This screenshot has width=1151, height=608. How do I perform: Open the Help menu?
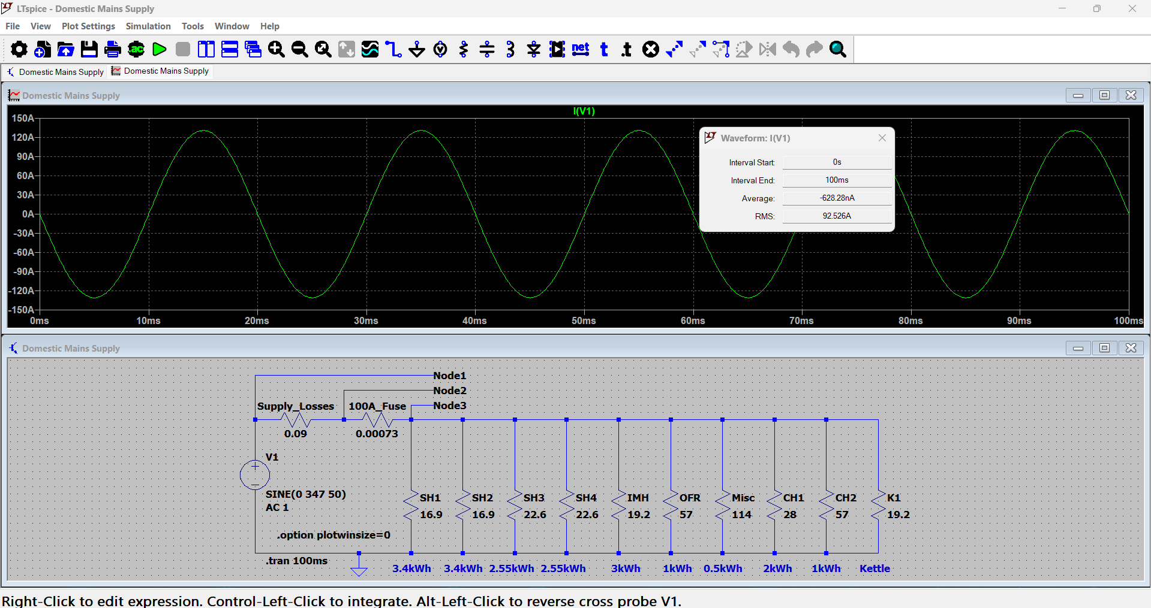click(269, 26)
